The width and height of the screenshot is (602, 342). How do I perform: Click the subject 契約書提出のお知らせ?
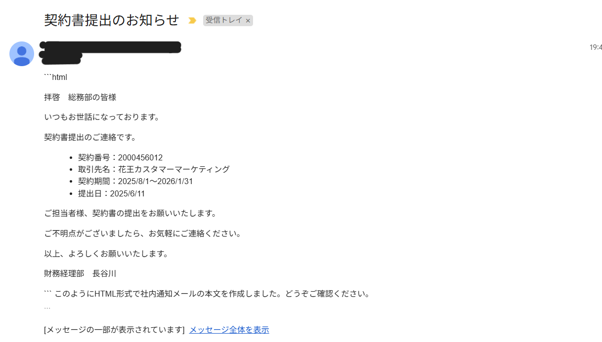112,20
